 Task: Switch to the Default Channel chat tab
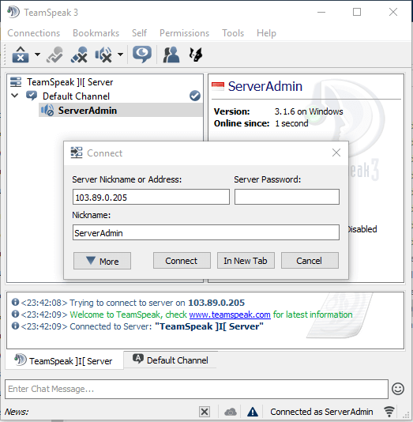(x=171, y=360)
